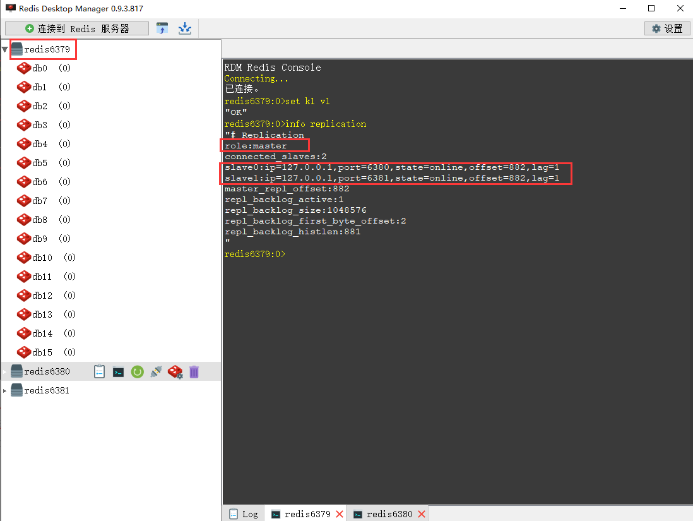Close the redis6380 console tab
Viewport: 693px width, 521px height.
pyautogui.click(x=422, y=514)
